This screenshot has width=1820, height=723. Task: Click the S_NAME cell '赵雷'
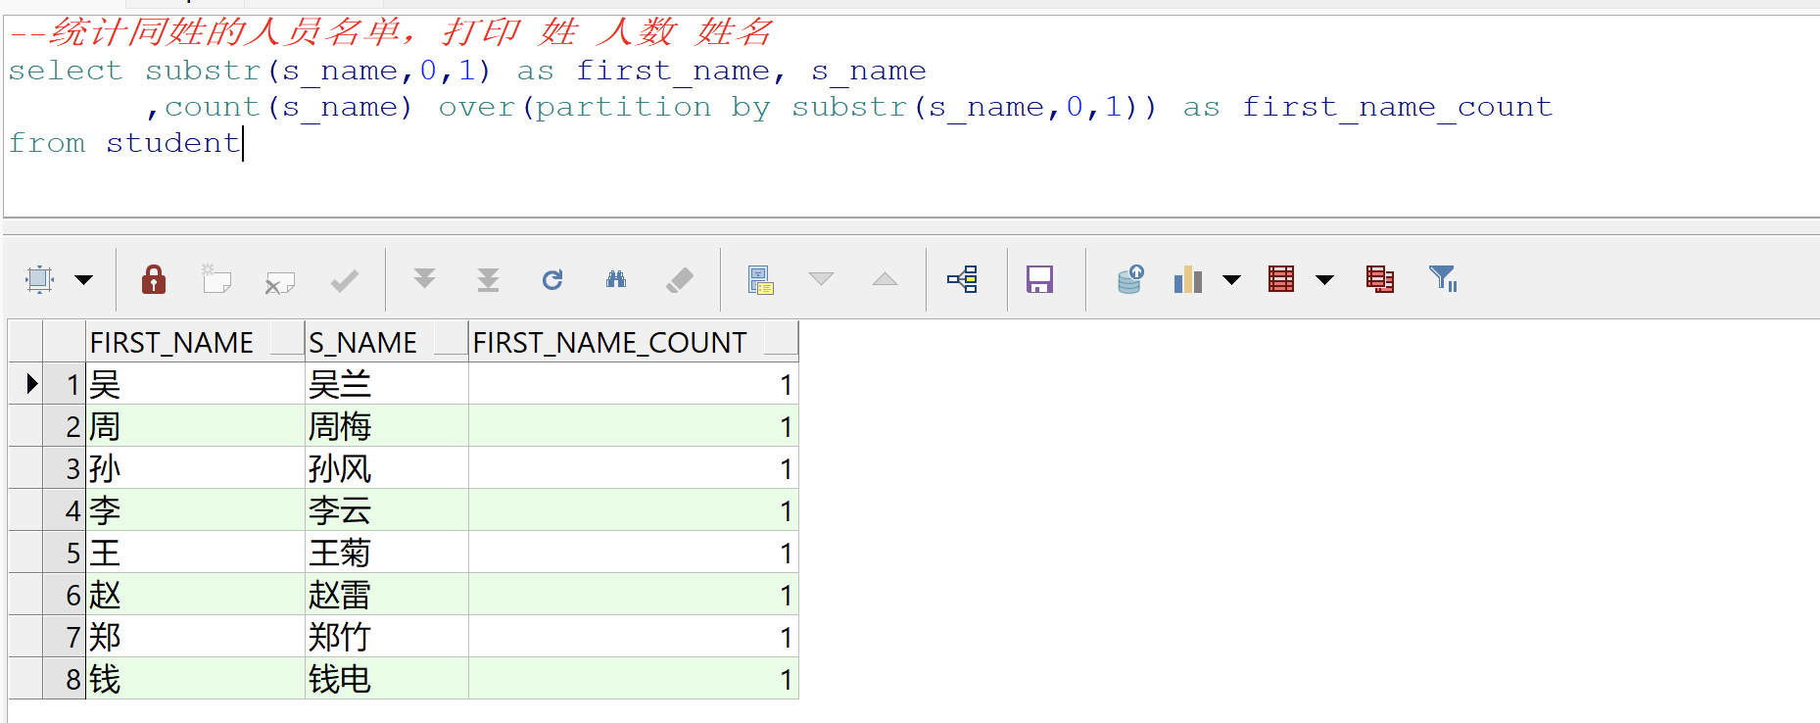click(386, 595)
